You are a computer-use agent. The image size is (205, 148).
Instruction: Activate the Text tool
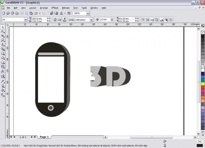3,71
